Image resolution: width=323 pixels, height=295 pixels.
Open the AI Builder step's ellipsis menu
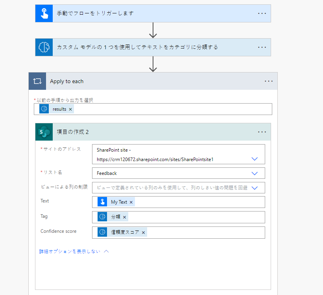pos(262,47)
